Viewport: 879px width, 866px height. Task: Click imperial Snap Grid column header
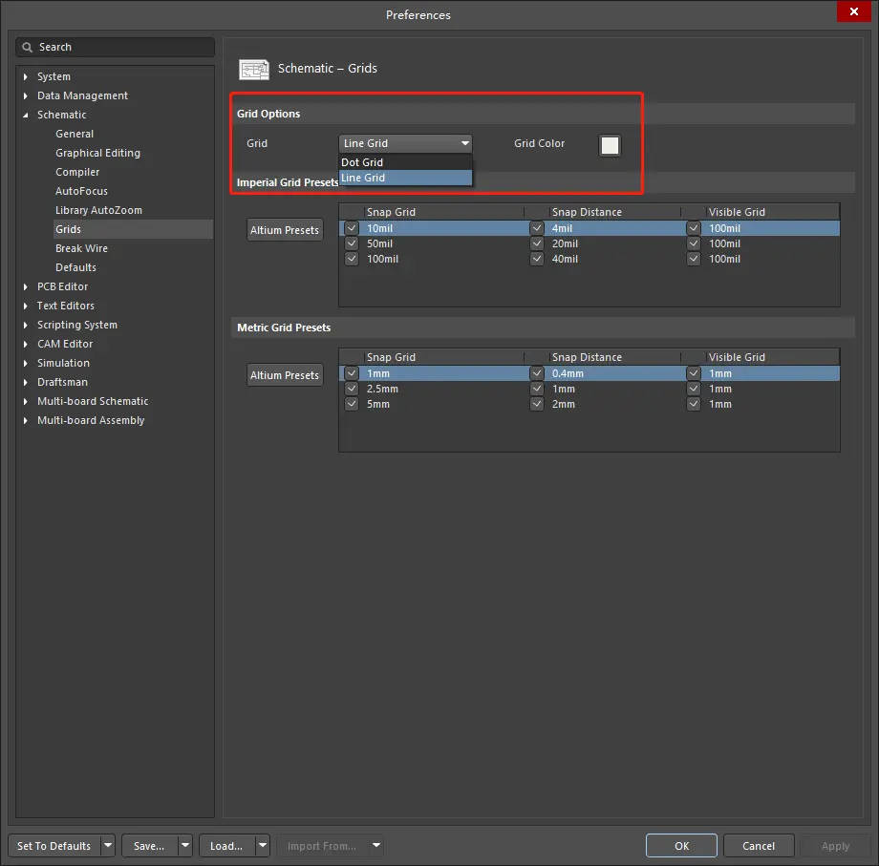[x=444, y=212]
